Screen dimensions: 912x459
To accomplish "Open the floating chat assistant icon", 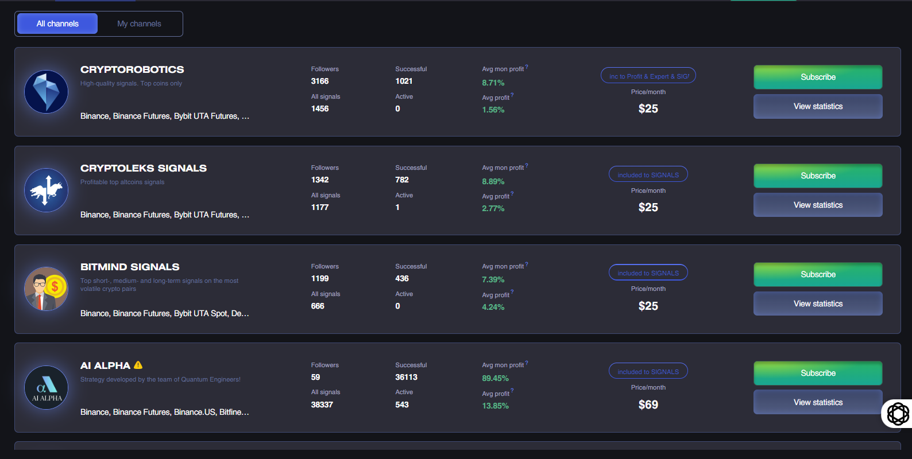I will pos(898,413).
